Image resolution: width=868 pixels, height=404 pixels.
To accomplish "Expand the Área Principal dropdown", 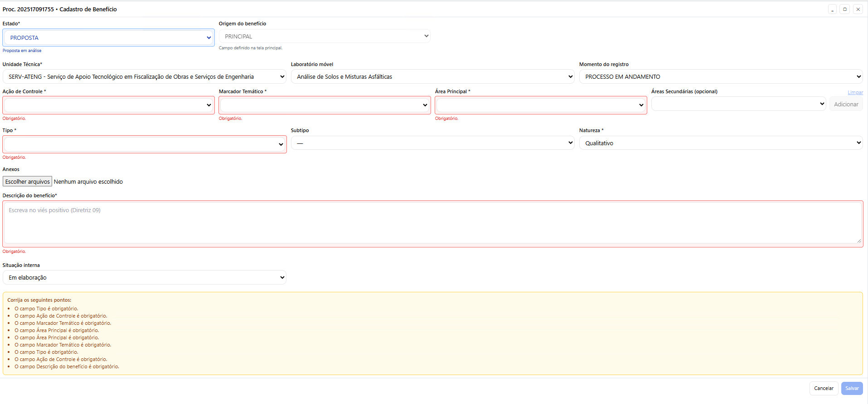I will coord(540,105).
